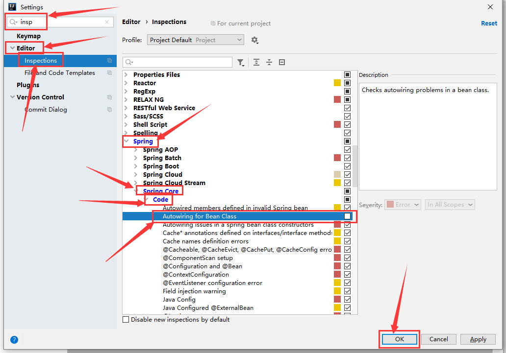The width and height of the screenshot is (506, 353).
Task: Toggle the Spring Batch checkbox
Action: pyautogui.click(x=347, y=158)
